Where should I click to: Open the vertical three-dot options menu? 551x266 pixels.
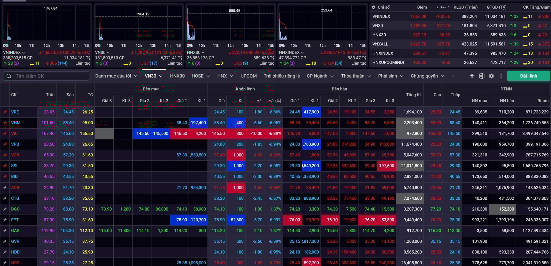pyautogui.click(x=501, y=76)
